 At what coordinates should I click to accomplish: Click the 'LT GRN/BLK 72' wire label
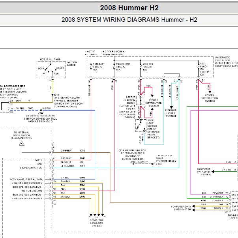pyautogui.click(x=219, y=197)
